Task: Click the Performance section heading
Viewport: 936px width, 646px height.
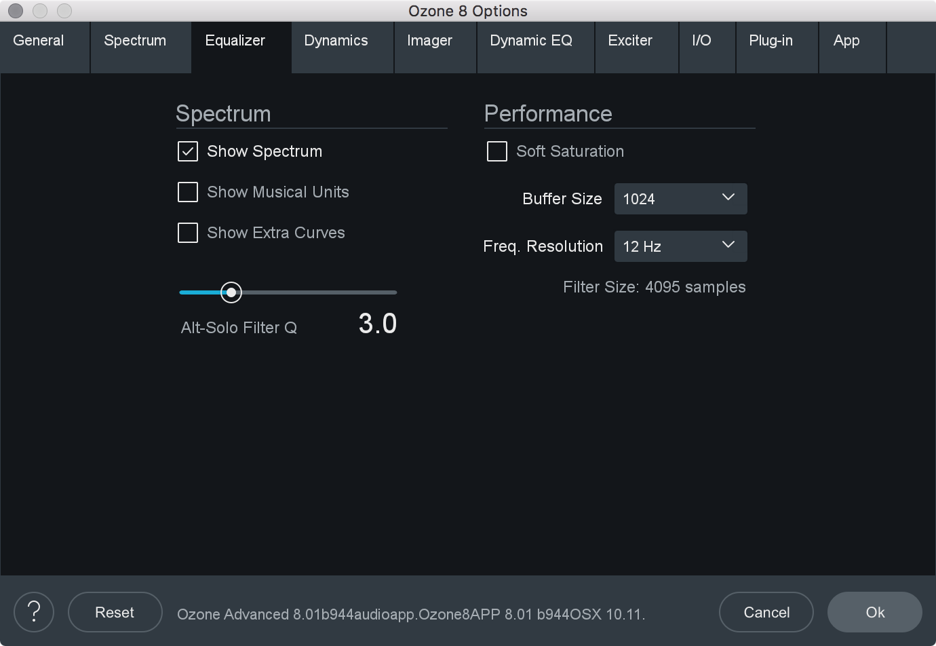Action: tap(548, 113)
